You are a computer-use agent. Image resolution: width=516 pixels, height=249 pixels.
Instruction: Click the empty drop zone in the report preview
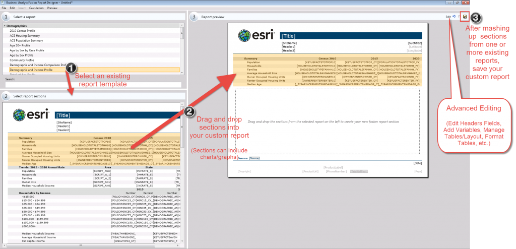(328, 121)
